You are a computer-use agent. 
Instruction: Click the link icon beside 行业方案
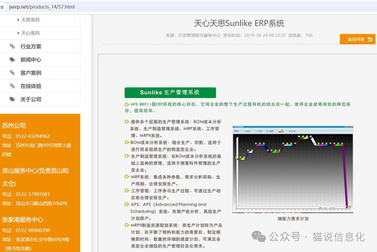coord(12,46)
